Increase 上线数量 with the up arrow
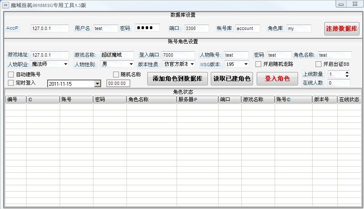 point(346,72)
